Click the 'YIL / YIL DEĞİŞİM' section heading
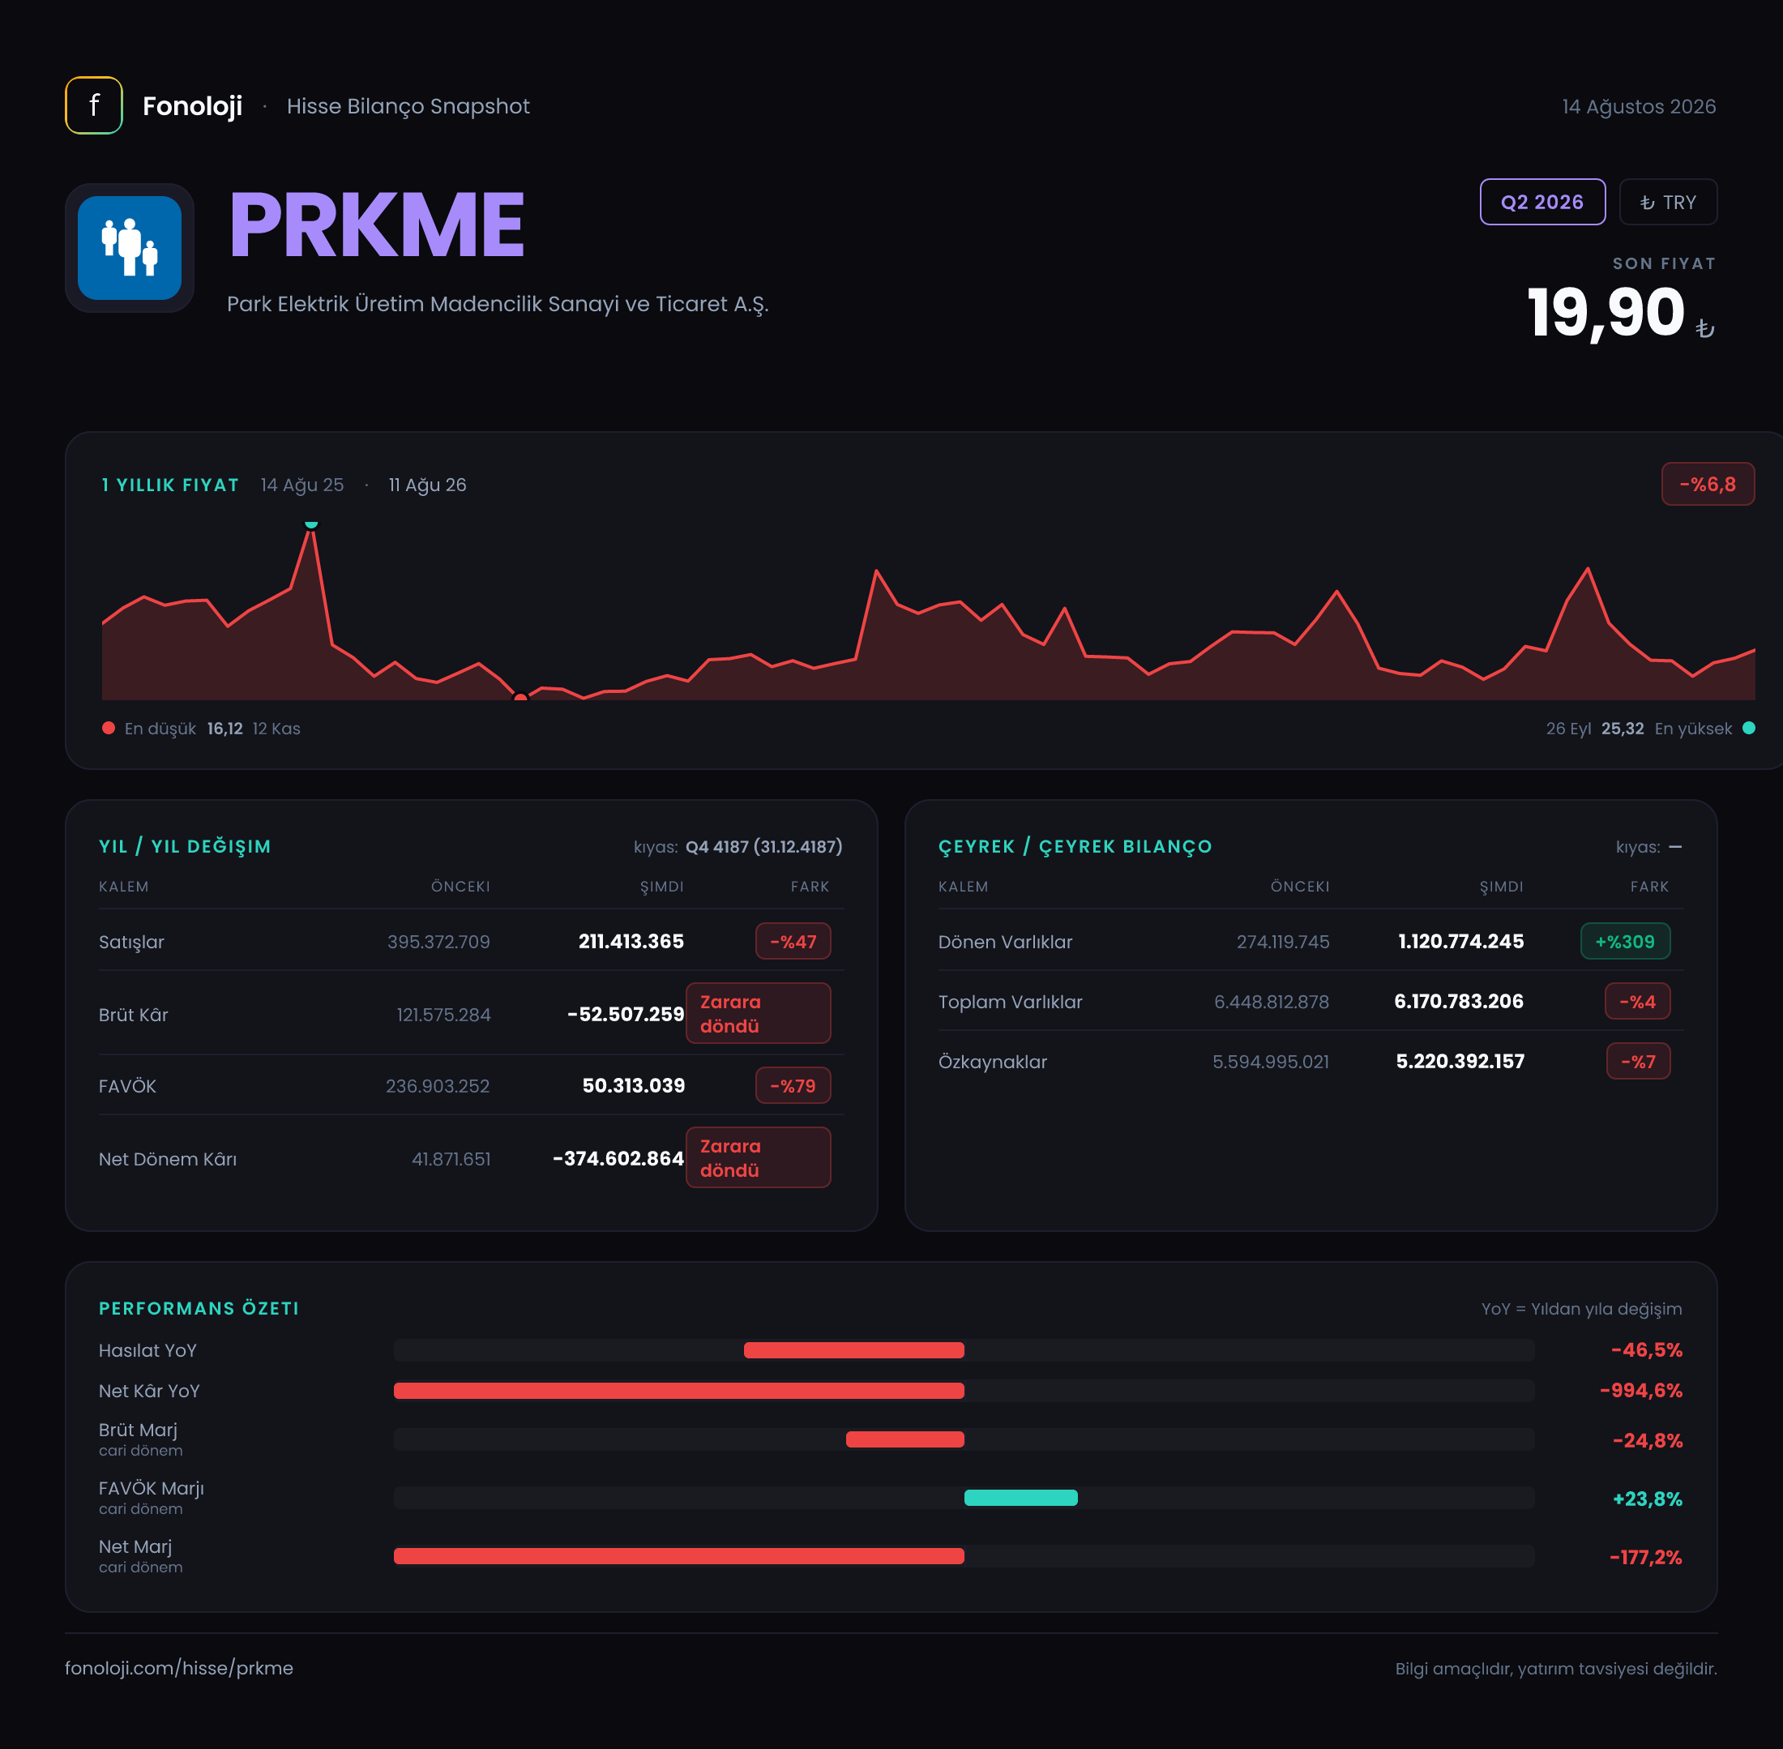1783x1749 pixels. [x=185, y=847]
